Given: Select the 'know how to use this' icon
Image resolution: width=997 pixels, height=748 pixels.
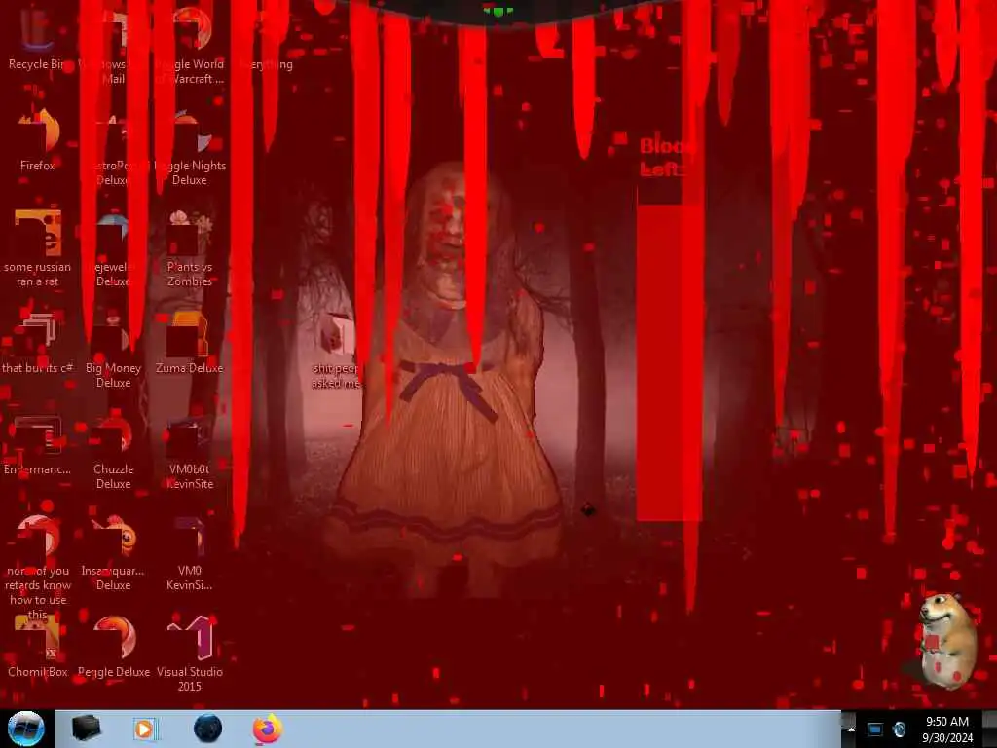Looking at the screenshot, I should [x=37, y=566].
